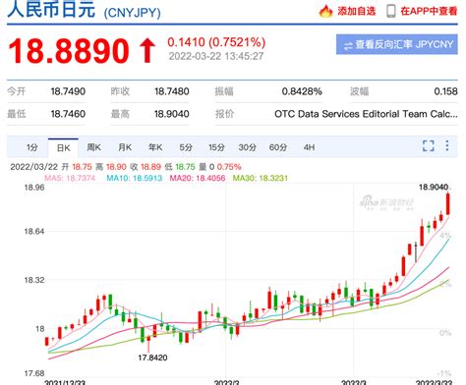This screenshot has width=466, height=385.
Task: Switch to the 30分 chart tab
Action: coord(247,147)
